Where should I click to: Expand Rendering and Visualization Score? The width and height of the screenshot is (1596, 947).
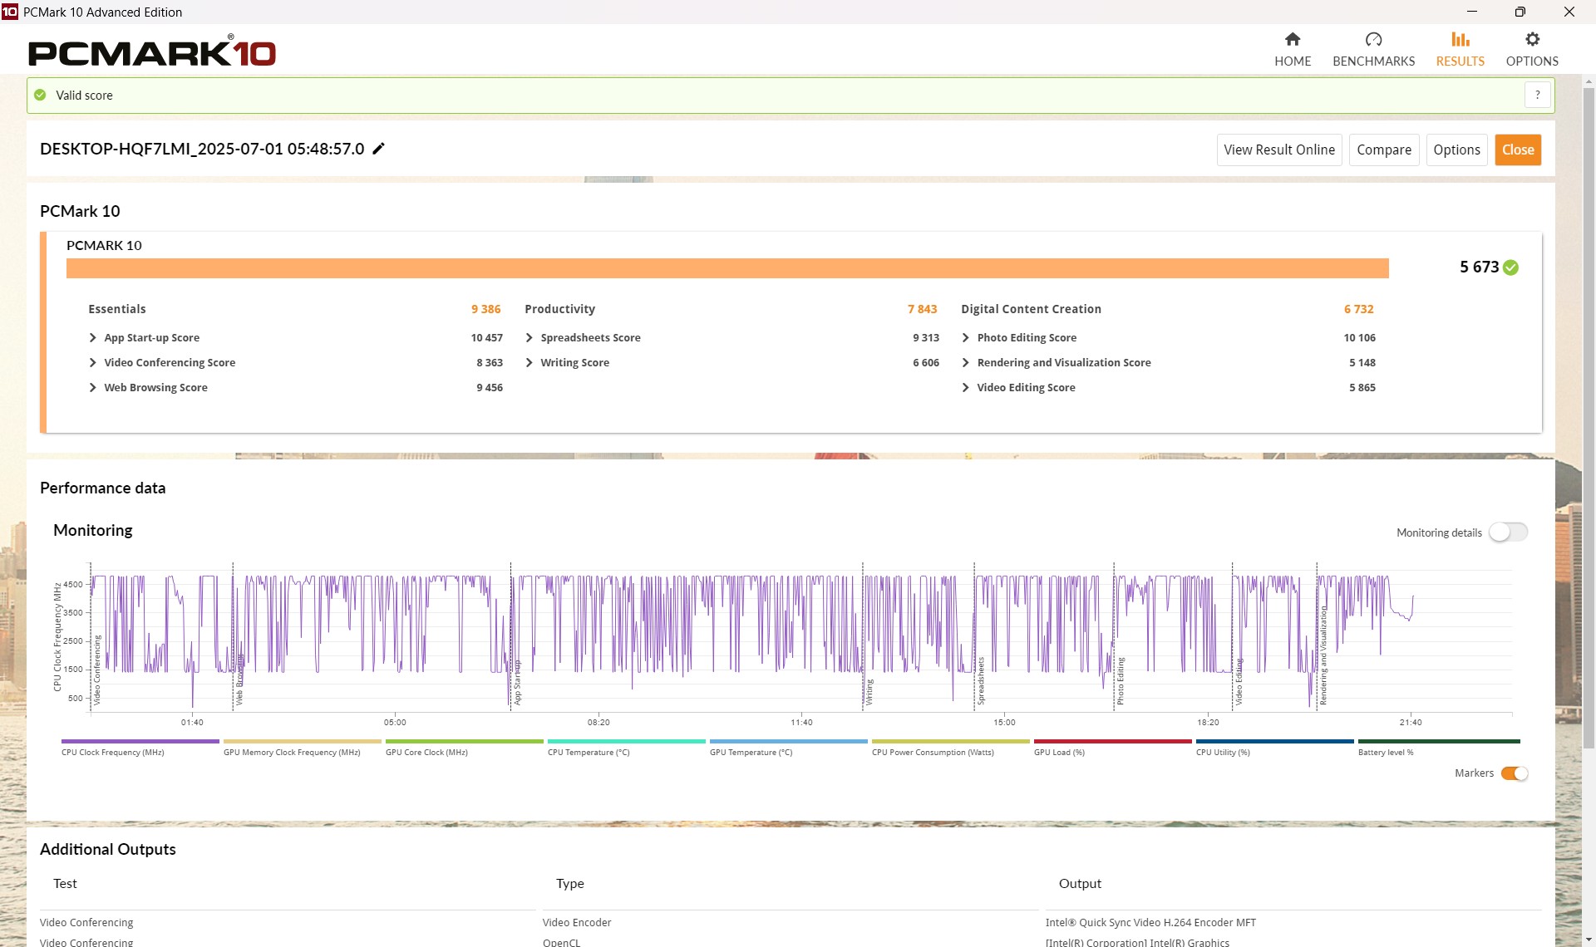point(965,363)
